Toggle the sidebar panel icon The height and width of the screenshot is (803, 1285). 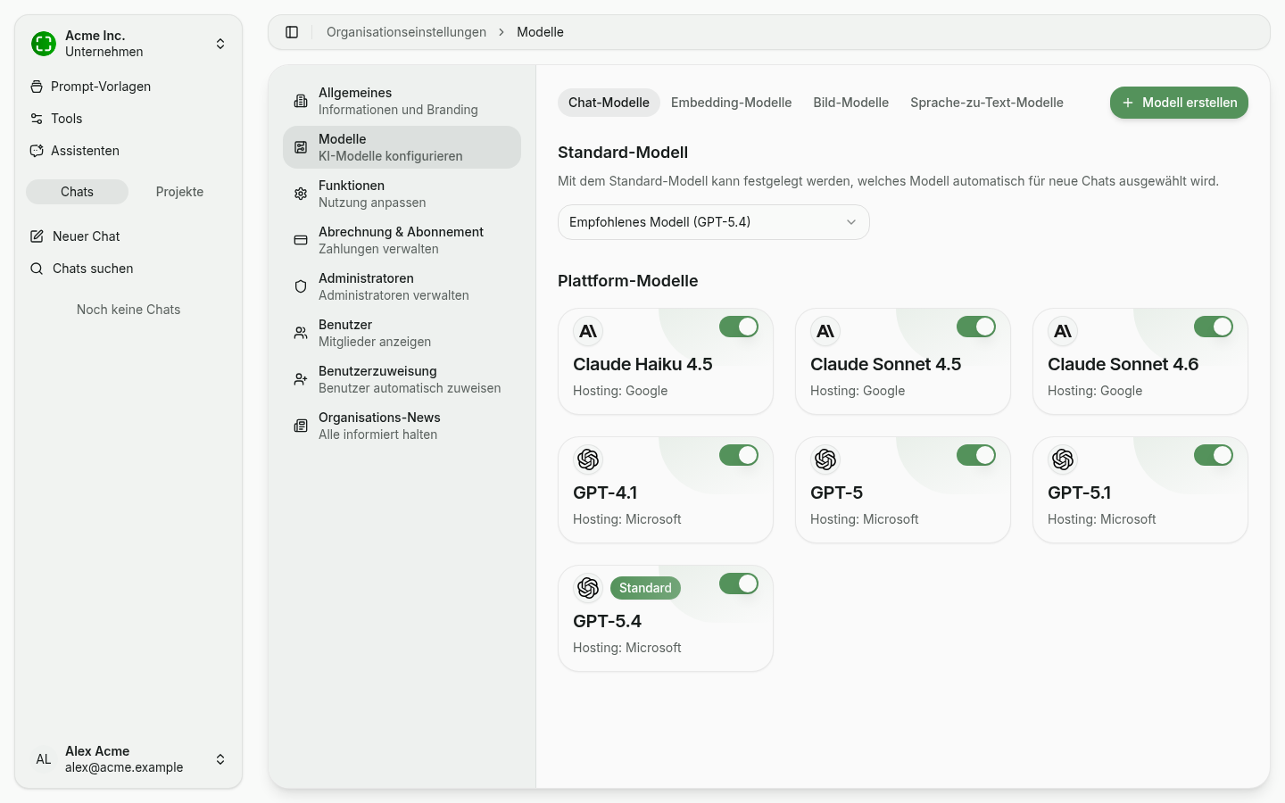click(x=292, y=32)
